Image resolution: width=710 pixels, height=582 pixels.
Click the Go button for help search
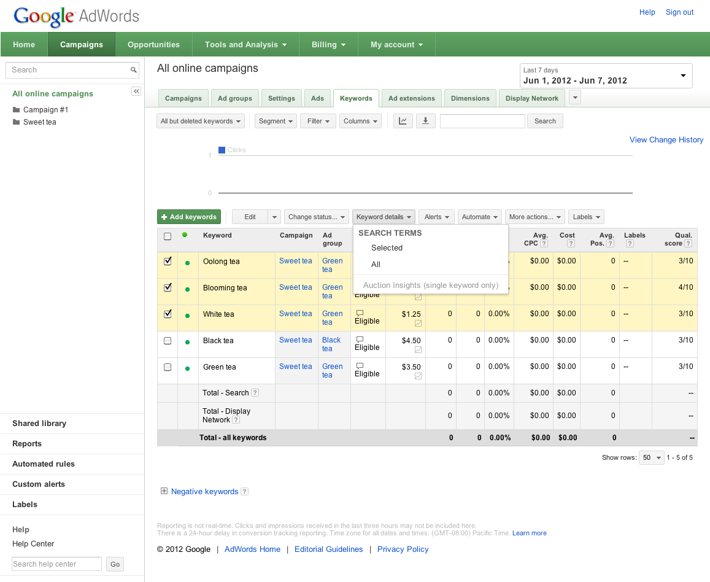pyautogui.click(x=115, y=564)
